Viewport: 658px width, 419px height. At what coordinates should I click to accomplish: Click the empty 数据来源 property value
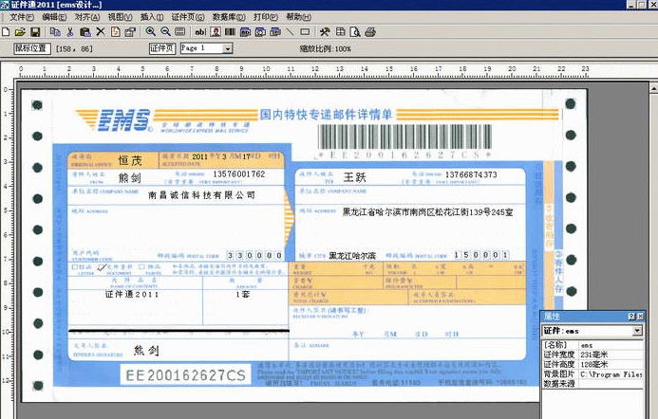click(x=611, y=384)
